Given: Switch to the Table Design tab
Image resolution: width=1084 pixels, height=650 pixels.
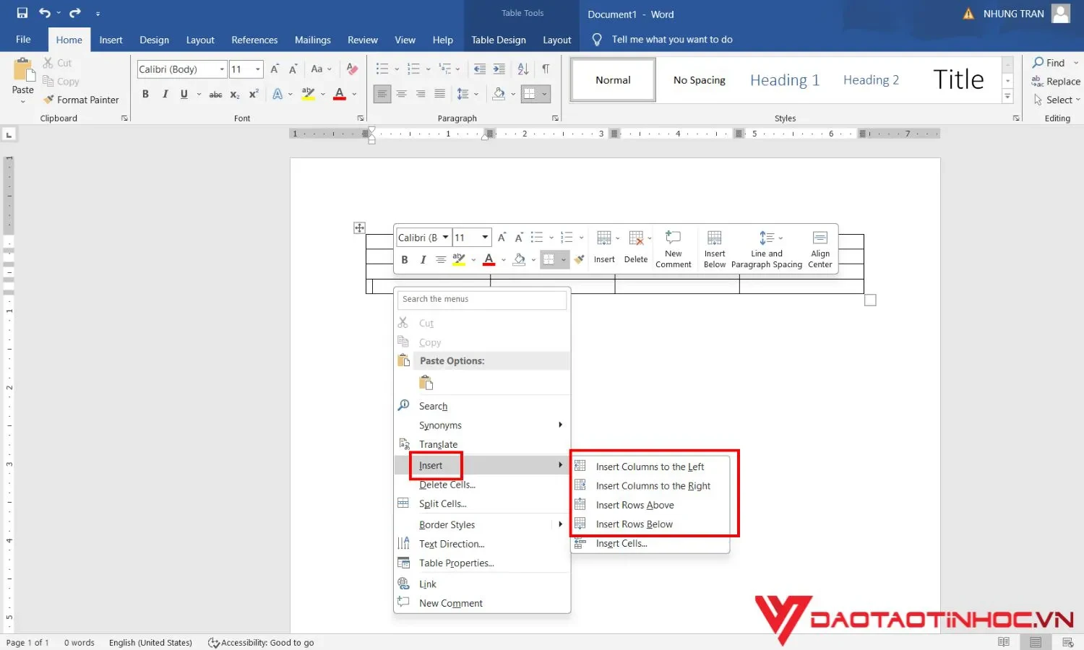Looking at the screenshot, I should point(498,40).
